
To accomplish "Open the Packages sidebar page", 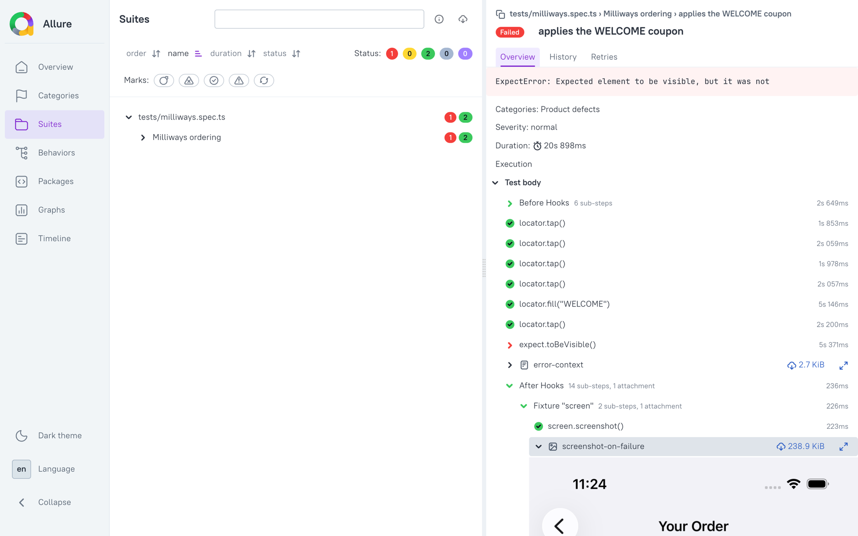I will pos(55,182).
